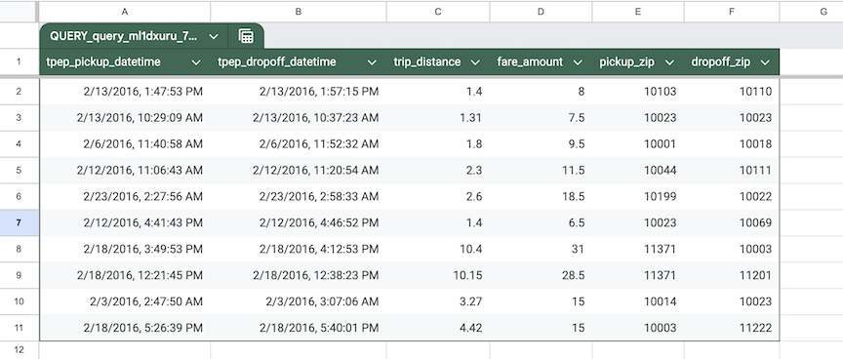The image size is (843, 359).
Task: Select row 1 header
Action: [19, 61]
